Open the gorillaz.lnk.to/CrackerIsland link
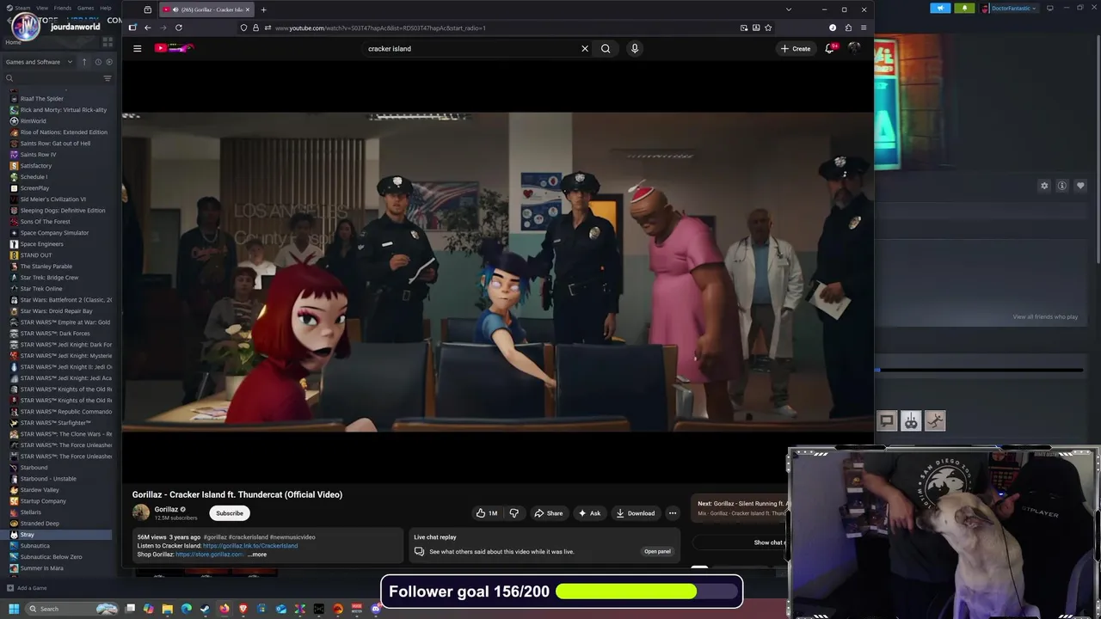1101x619 pixels. (250, 546)
